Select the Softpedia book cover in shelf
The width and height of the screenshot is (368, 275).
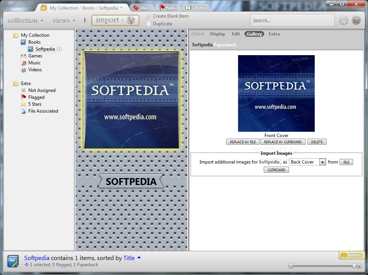(x=131, y=100)
